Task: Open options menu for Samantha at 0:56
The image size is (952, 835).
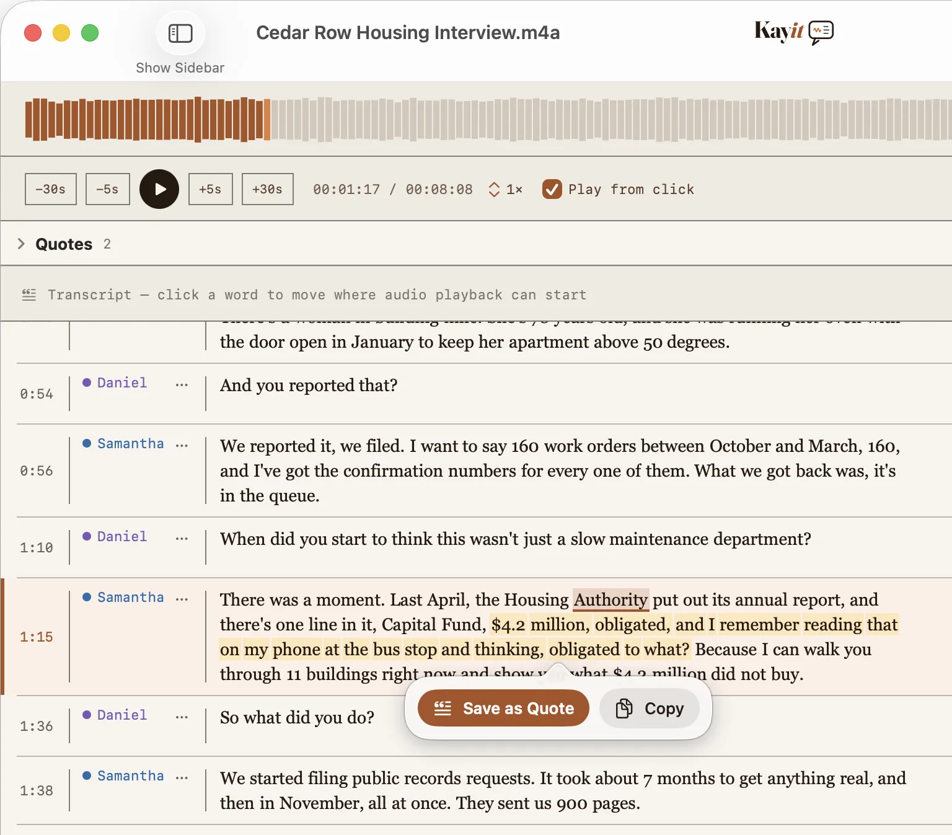Action: [x=182, y=445]
